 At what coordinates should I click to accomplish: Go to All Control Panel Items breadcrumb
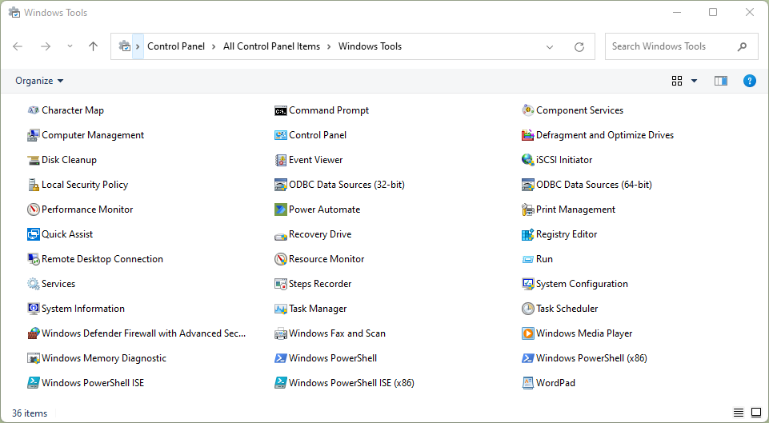(x=271, y=46)
